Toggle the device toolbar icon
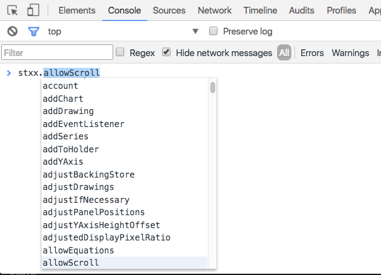Image resolution: width=381 pixels, height=275 pixels. tap(33, 10)
